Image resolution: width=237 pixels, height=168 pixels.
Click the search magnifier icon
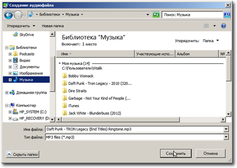tap(227, 15)
